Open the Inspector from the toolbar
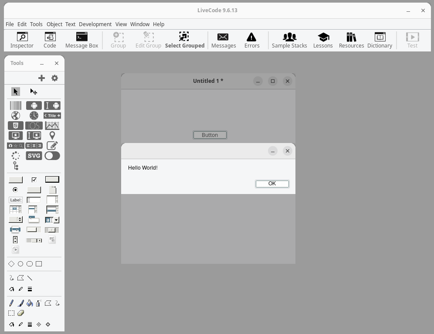 tap(22, 40)
